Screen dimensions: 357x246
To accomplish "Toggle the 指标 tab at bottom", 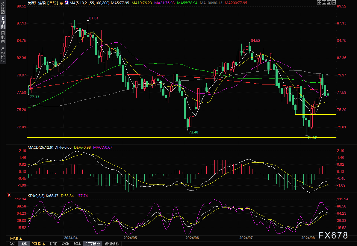I will [x=12, y=244].
